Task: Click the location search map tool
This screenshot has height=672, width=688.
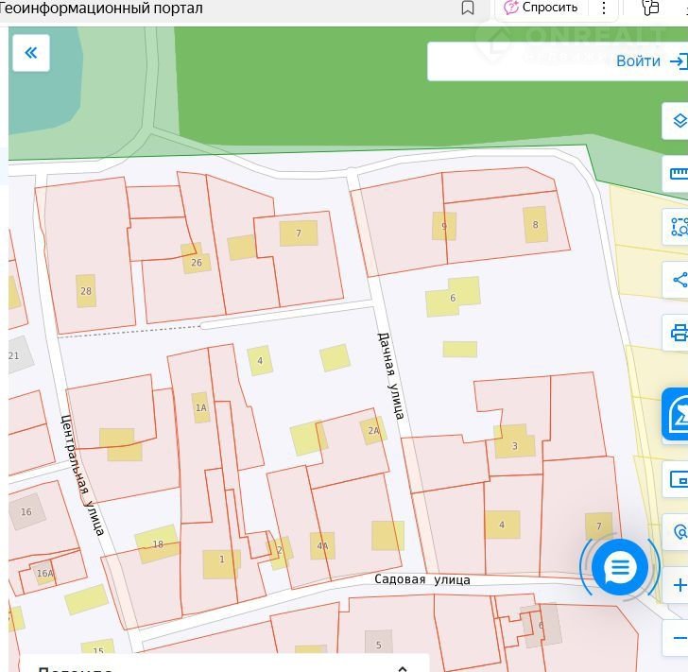Action: click(679, 529)
